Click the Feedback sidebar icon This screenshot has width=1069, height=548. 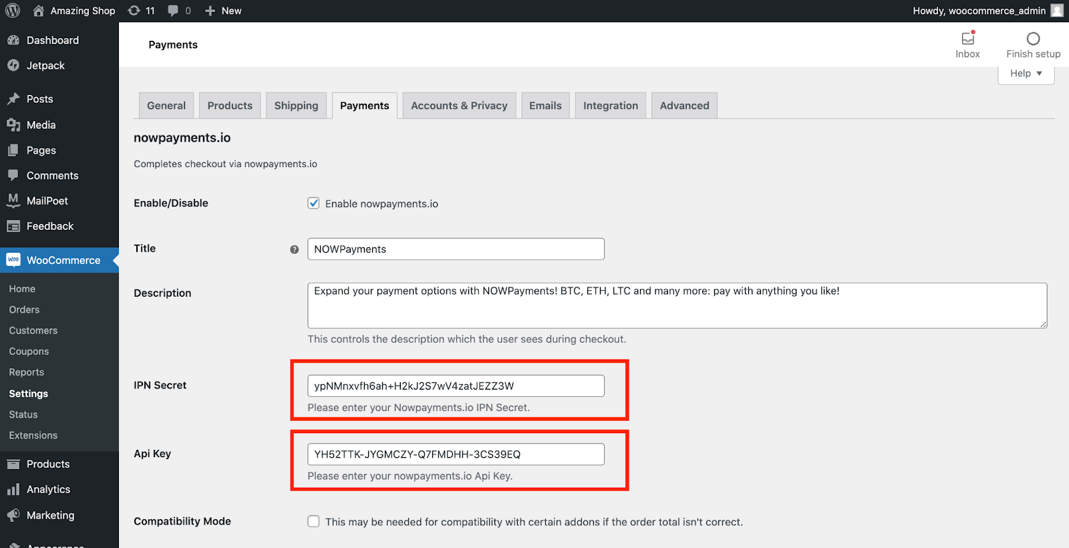[13, 226]
